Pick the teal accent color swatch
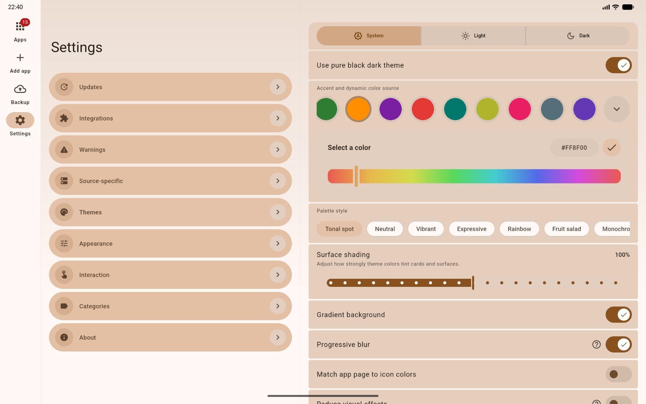 (455, 109)
